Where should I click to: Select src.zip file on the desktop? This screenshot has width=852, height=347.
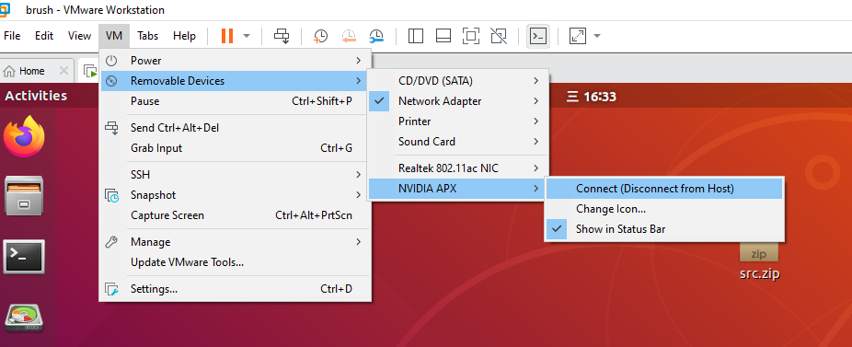coord(759,262)
